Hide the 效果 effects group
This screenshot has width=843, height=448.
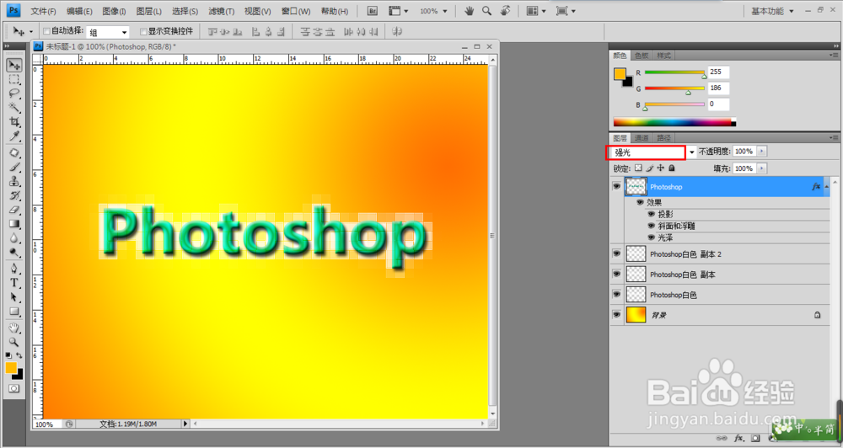pos(640,202)
